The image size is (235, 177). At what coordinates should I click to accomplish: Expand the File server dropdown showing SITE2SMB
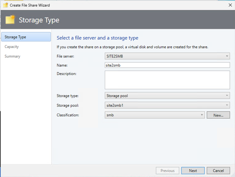[167, 56]
